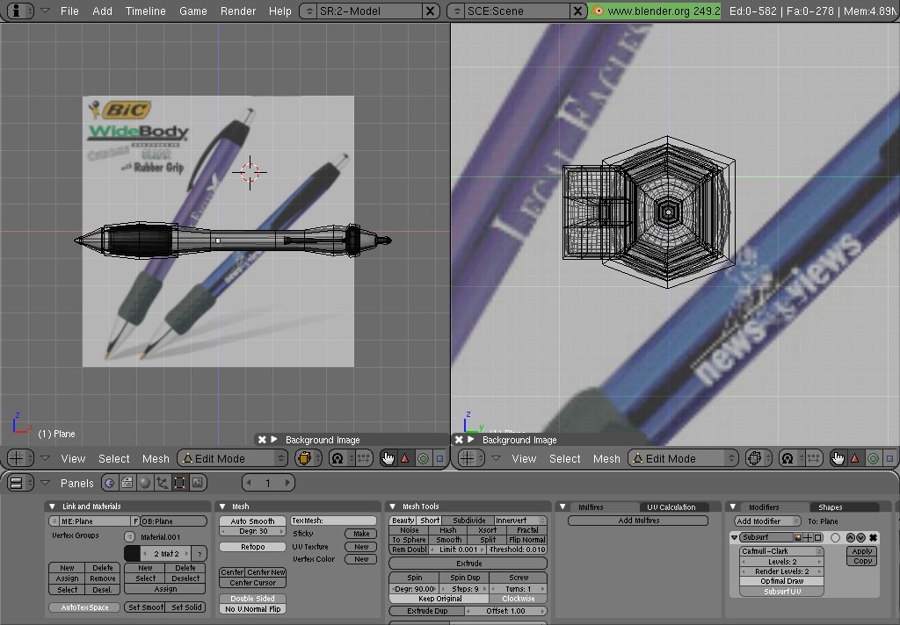The width and height of the screenshot is (900, 625).
Task: Delete the Subsurf modifier
Action: coord(873,537)
